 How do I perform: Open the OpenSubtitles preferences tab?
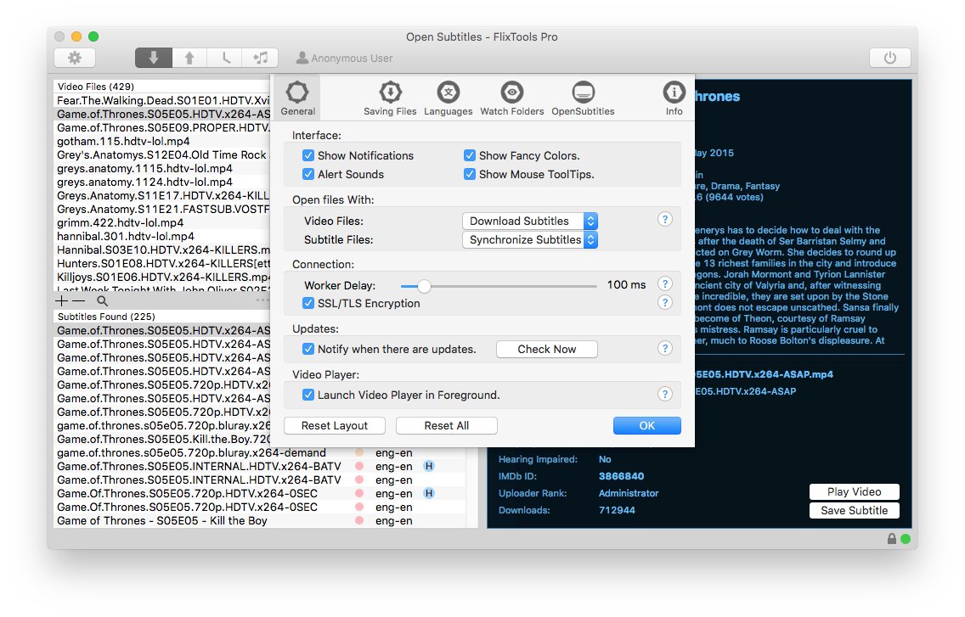[583, 98]
